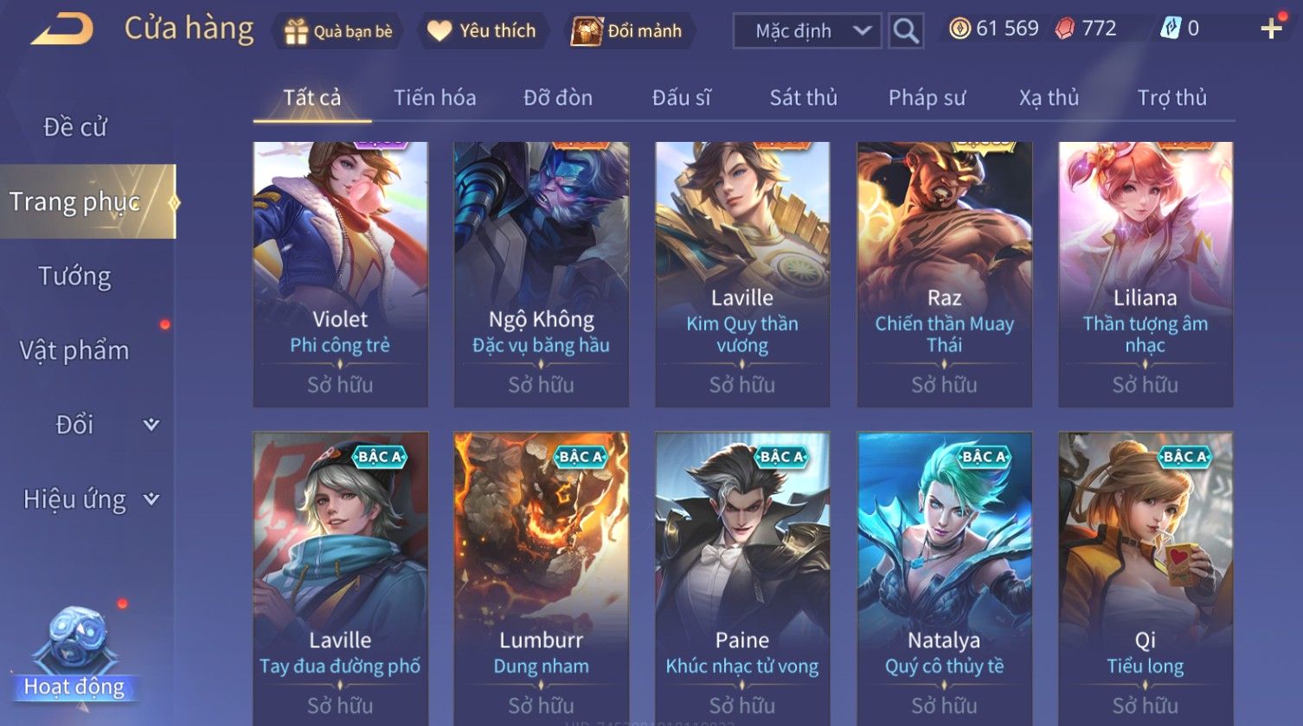
Task: Open Đổi mảnh chest icon
Action: click(587, 31)
